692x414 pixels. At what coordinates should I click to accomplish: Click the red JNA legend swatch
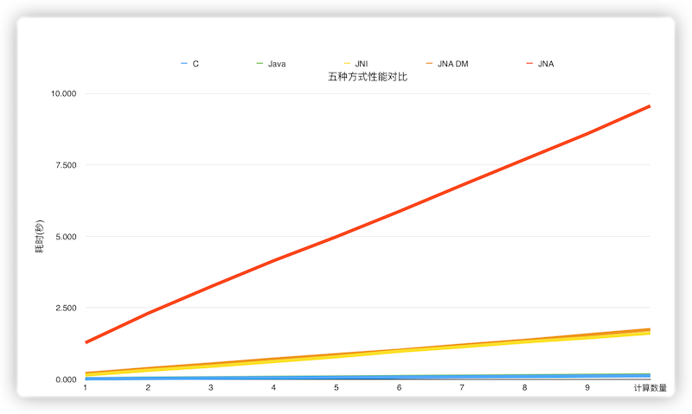(x=529, y=64)
